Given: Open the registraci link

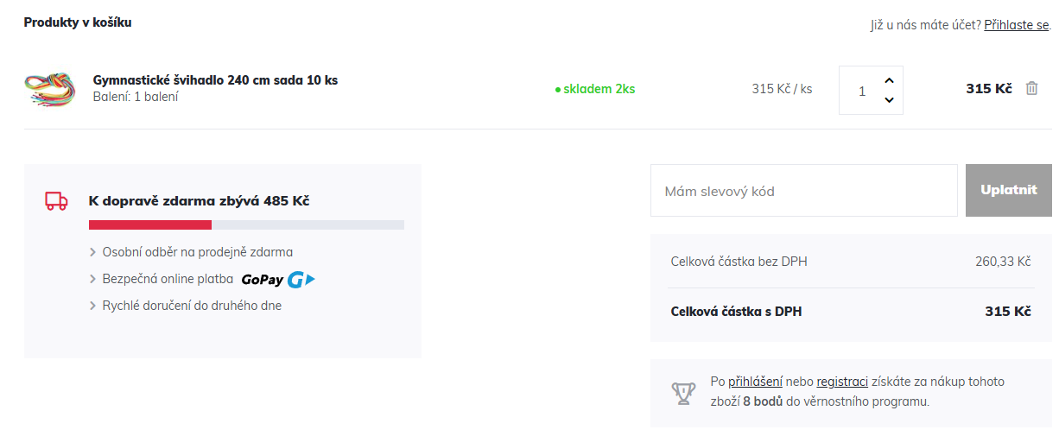Looking at the screenshot, I should tap(842, 382).
